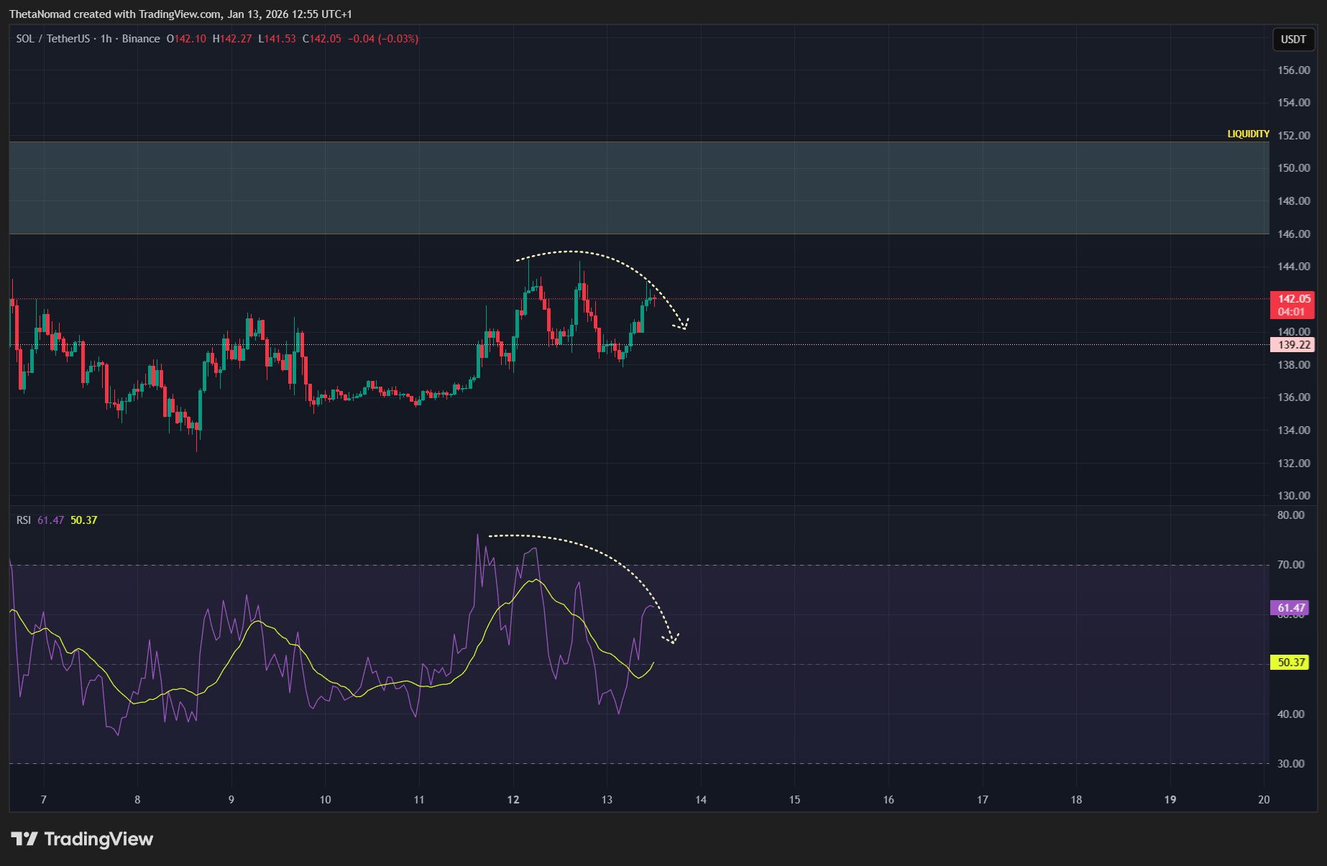Click the yellow LIQUIDITY label
This screenshot has width=1327, height=866.
1248,134
